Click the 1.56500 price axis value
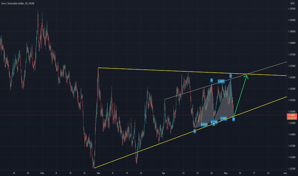The height and width of the screenshot is (176, 298). [x=292, y=77]
